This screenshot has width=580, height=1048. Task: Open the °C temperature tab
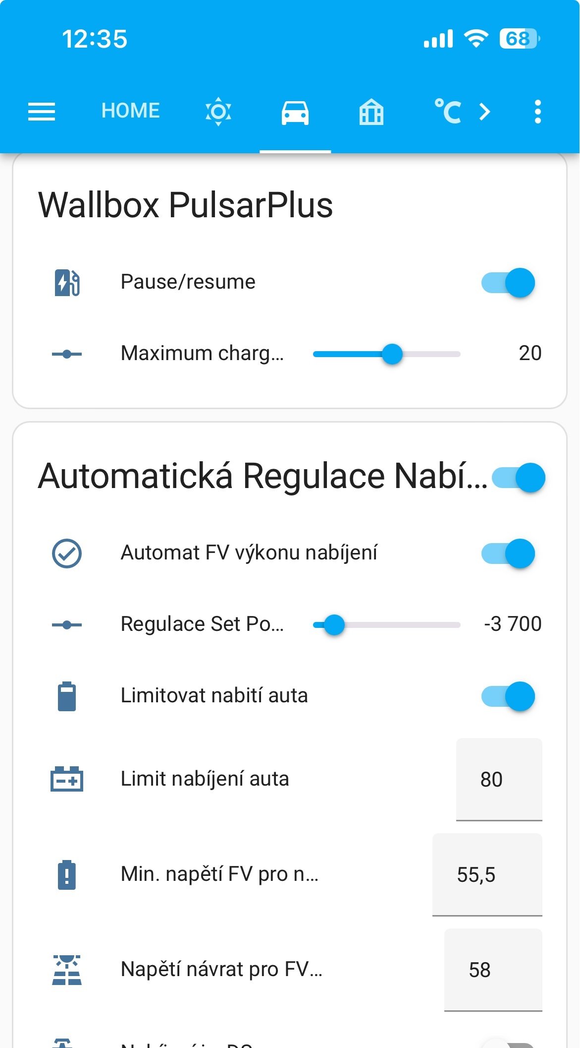click(447, 111)
